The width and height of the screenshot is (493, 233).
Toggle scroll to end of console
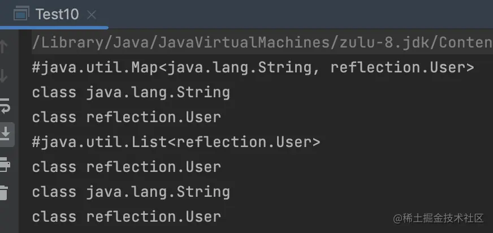point(5,134)
